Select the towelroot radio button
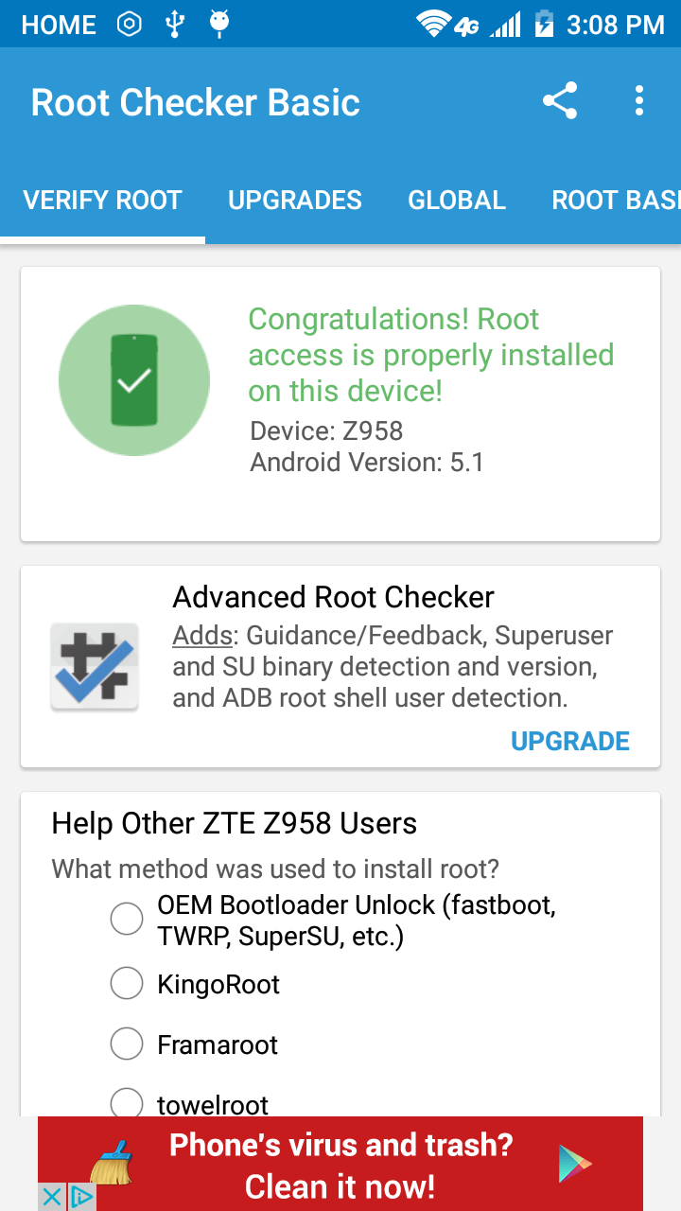681x1211 pixels. coord(127,1103)
